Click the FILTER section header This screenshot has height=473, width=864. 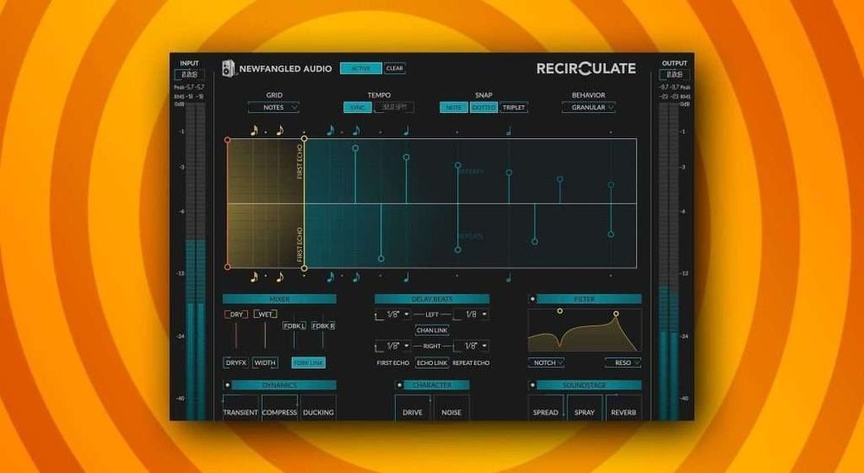[x=589, y=299]
